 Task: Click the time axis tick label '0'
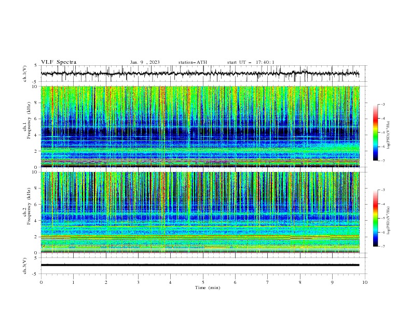click(x=41, y=282)
